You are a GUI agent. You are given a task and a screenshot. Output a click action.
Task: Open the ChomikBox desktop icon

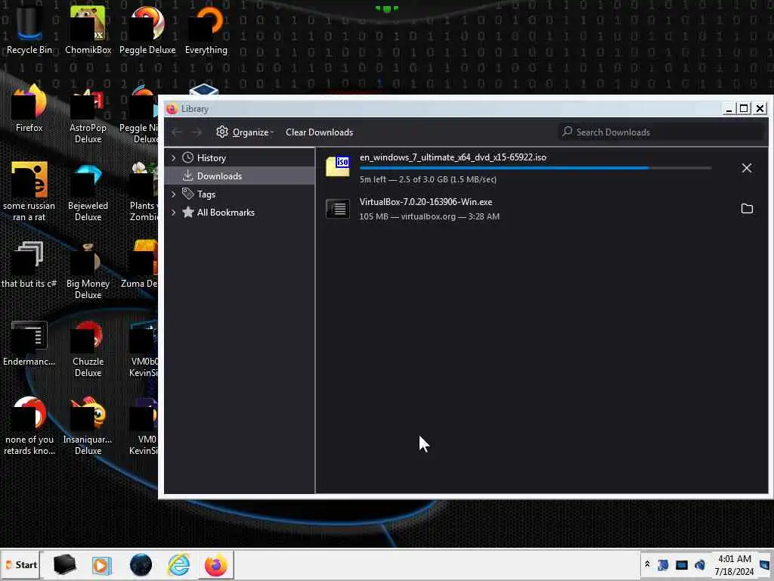coord(88,30)
